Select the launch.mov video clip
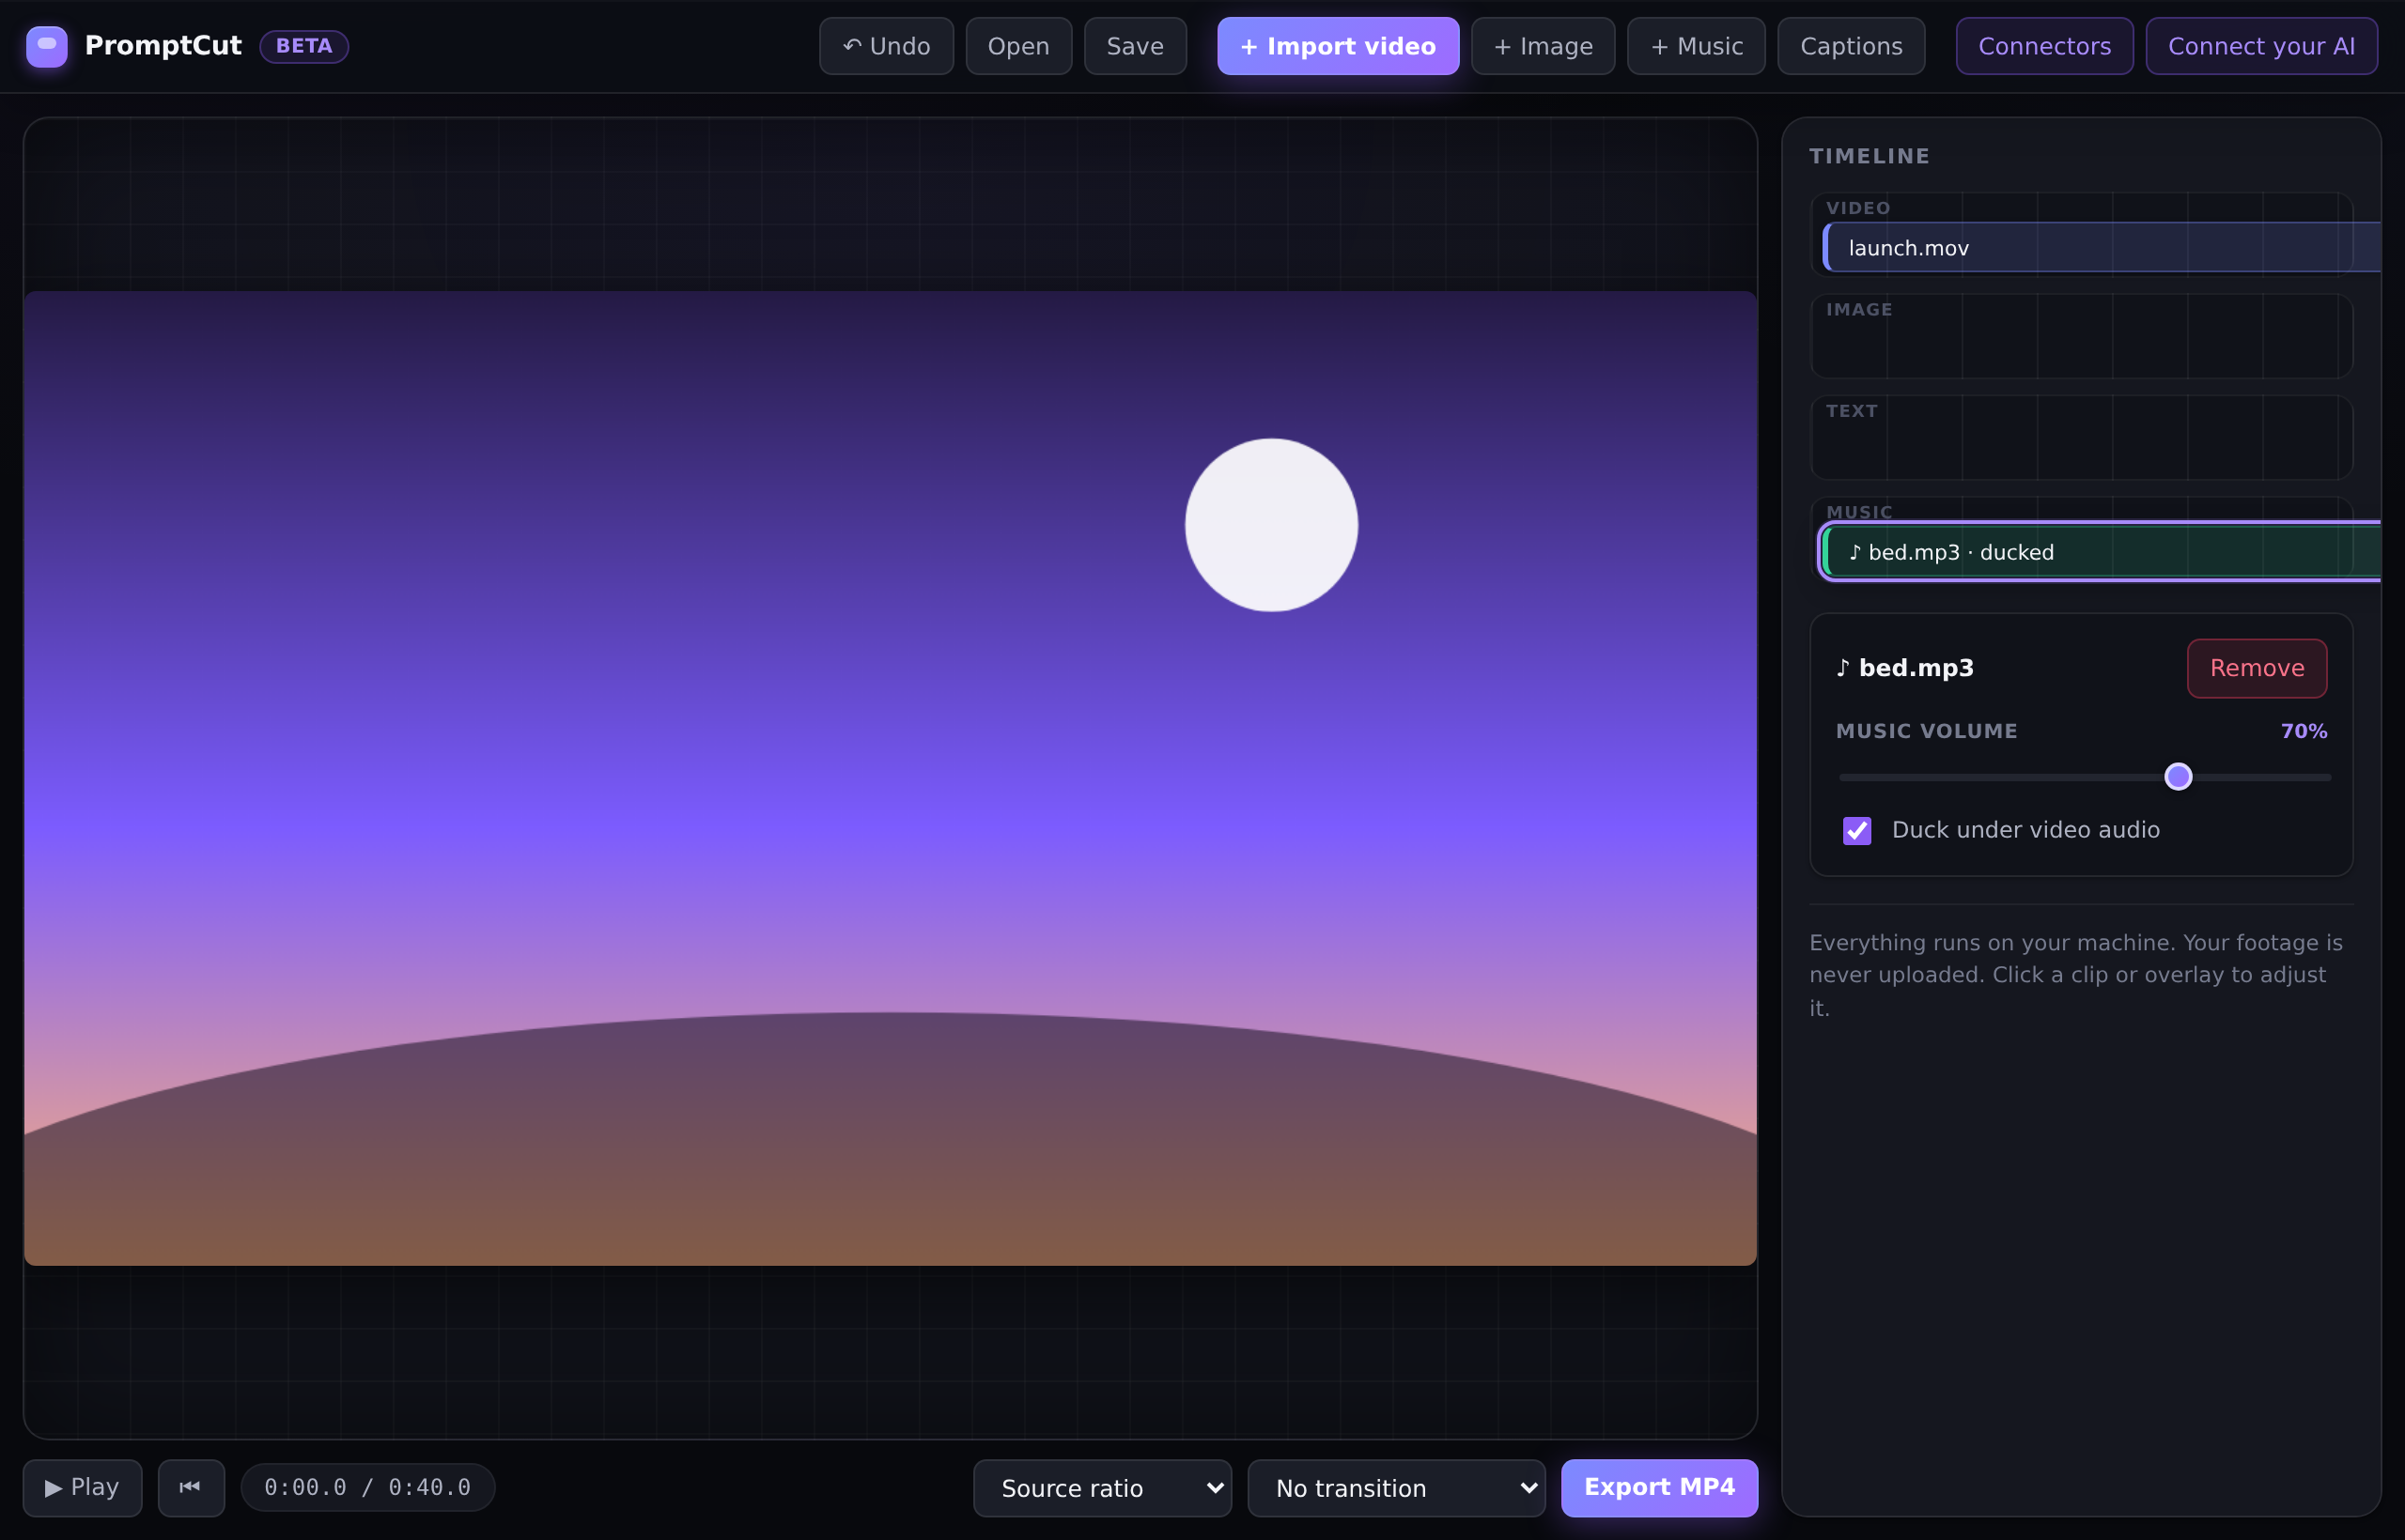 [x=2102, y=248]
